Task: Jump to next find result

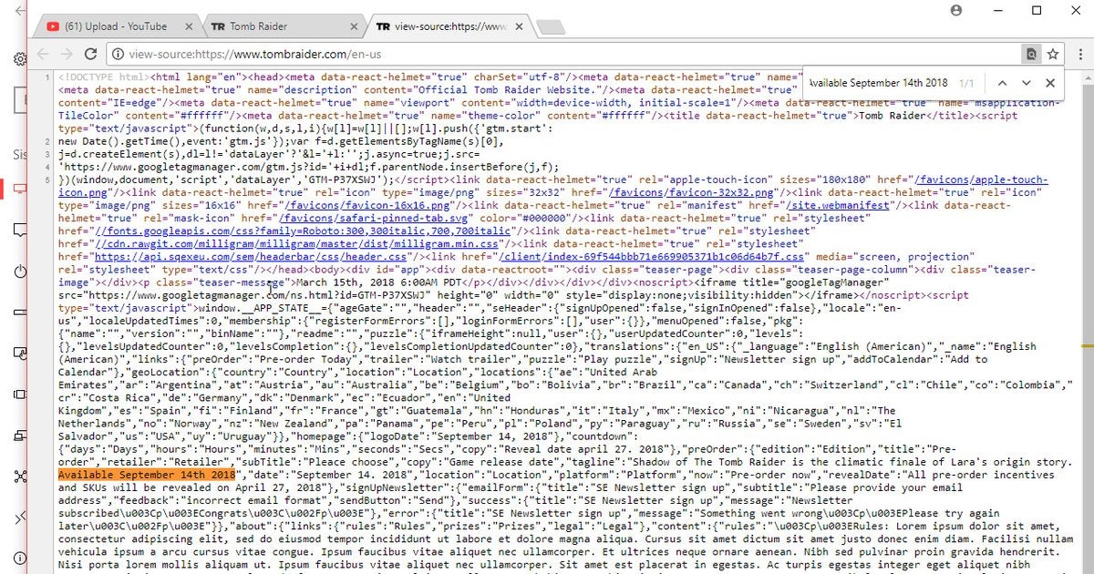Action: (x=1026, y=83)
